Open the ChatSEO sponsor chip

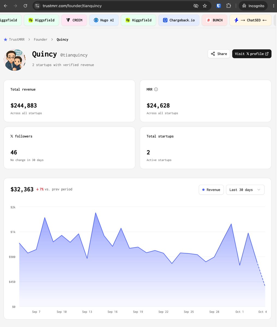coord(251,20)
